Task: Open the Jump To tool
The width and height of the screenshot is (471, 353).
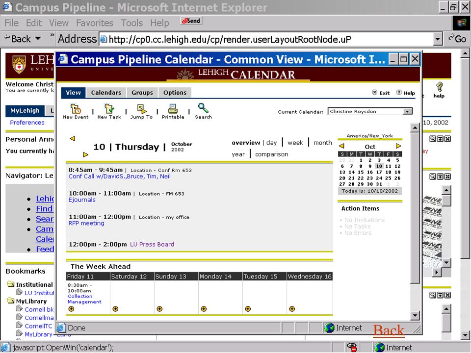Action: (x=141, y=111)
